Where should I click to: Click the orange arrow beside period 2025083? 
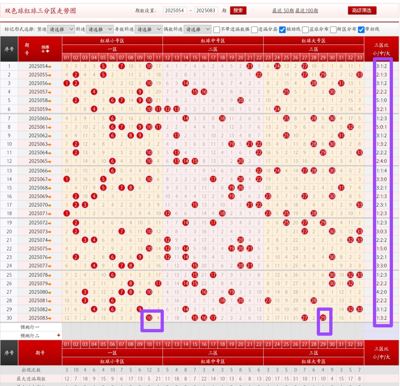[50, 318]
